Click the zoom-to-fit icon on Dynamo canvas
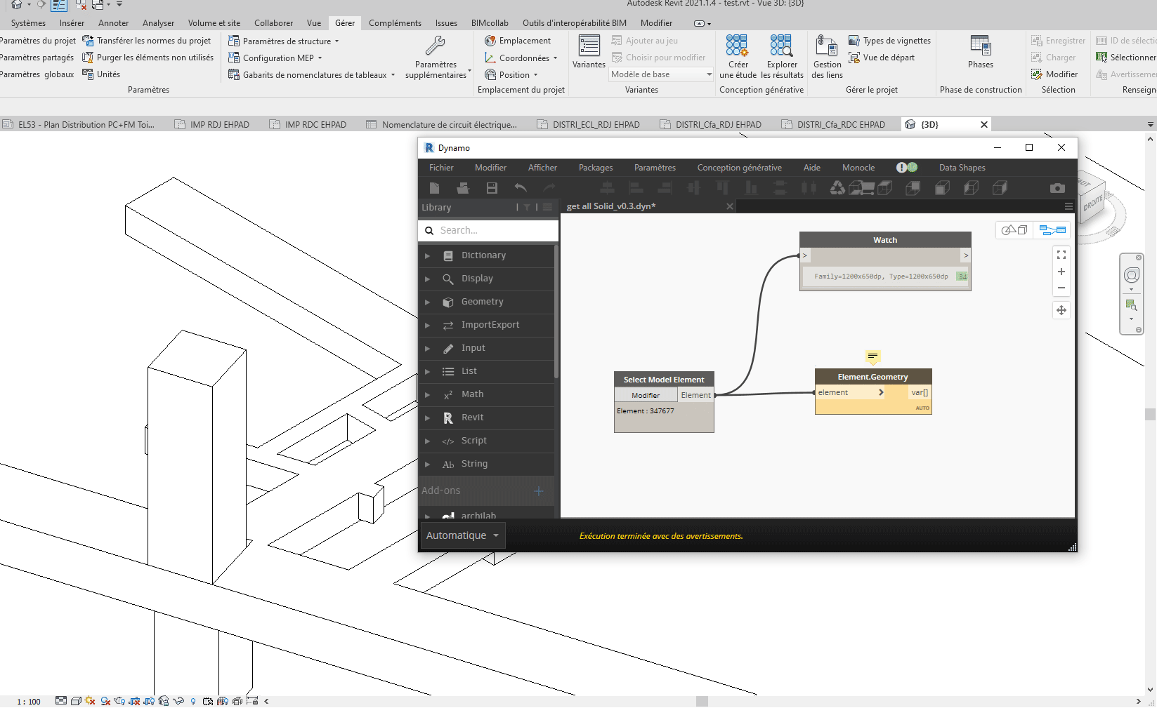 (x=1061, y=255)
